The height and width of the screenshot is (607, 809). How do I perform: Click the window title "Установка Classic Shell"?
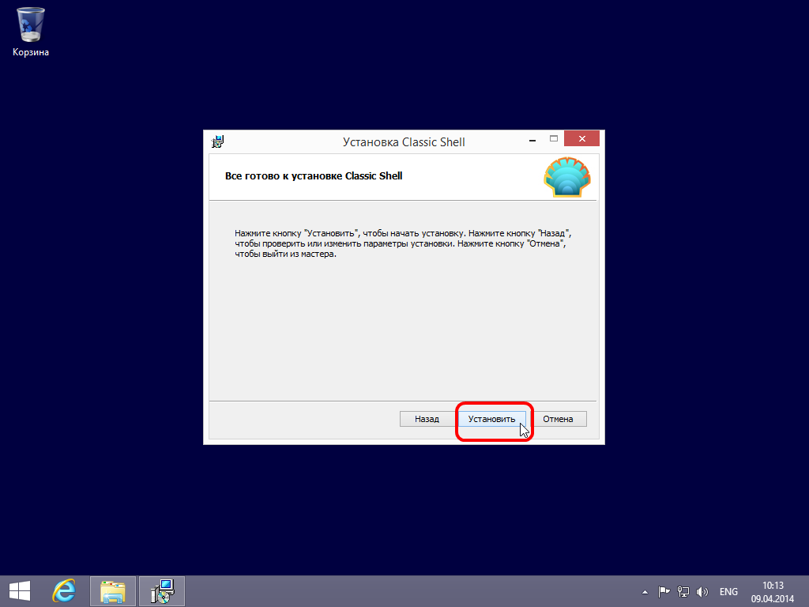point(404,142)
